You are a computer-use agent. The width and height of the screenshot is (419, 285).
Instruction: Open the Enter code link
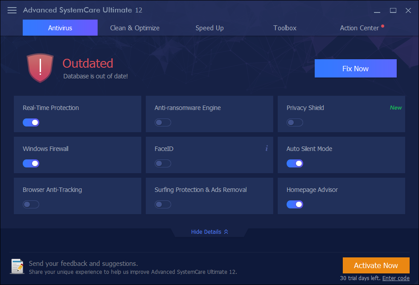[x=396, y=278]
